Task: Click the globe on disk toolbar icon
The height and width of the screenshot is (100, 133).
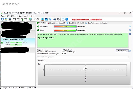Action: tap(30, 19)
